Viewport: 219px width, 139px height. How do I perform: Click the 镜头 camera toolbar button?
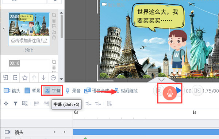[x=12, y=91]
